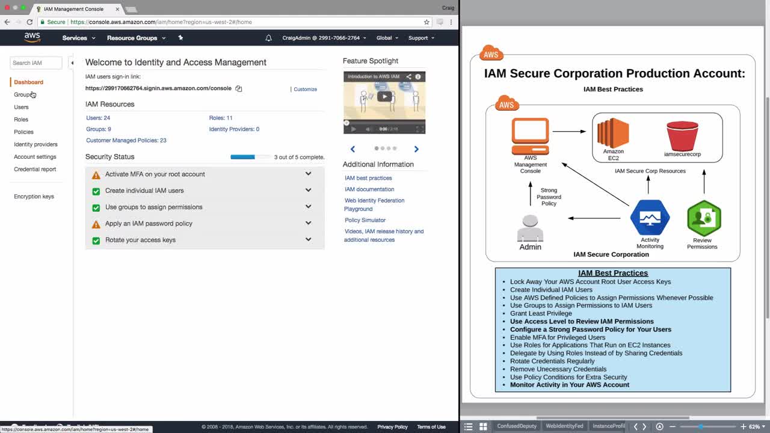Click the Customize sign-in link

305,89
